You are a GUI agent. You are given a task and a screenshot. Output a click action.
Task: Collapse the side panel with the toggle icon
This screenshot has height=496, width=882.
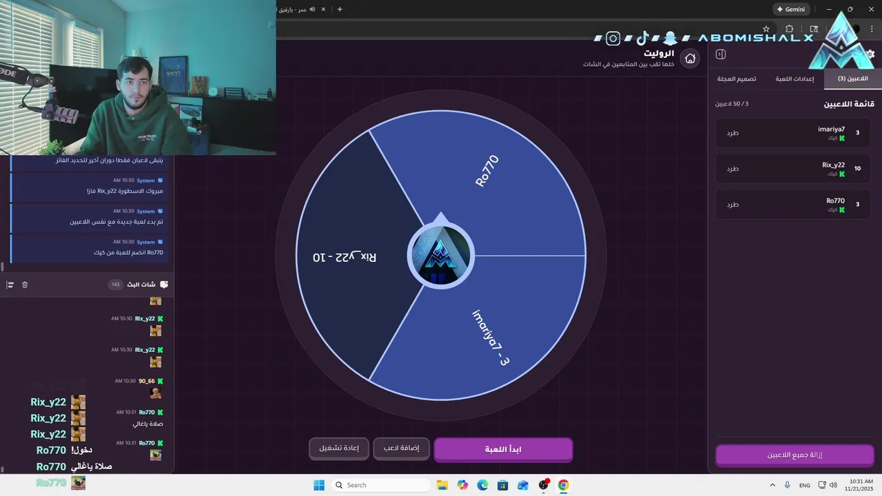click(721, 54)
